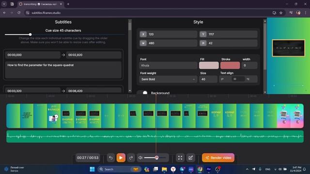Edit the second cue end time 00:06,420
310x174 pixels.
[x=93, y=90]
